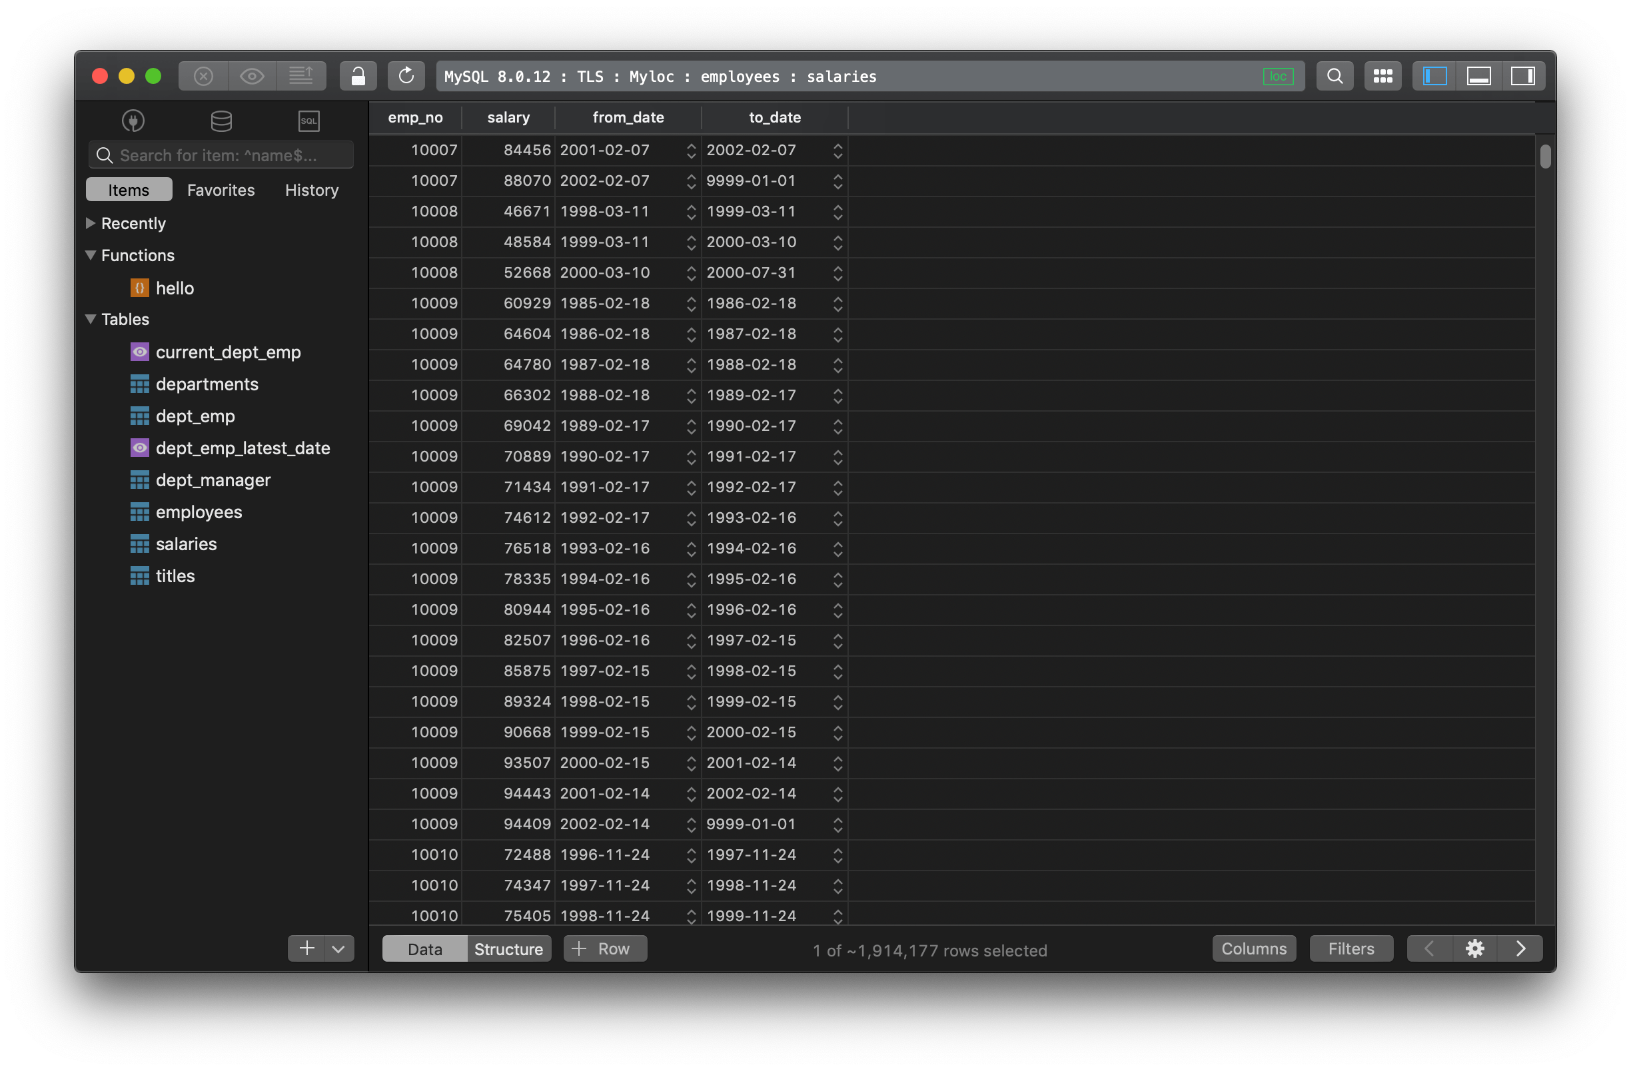Open the dropdown arrow beside plus button
1631x1071 pixels.
click(338, 948)
